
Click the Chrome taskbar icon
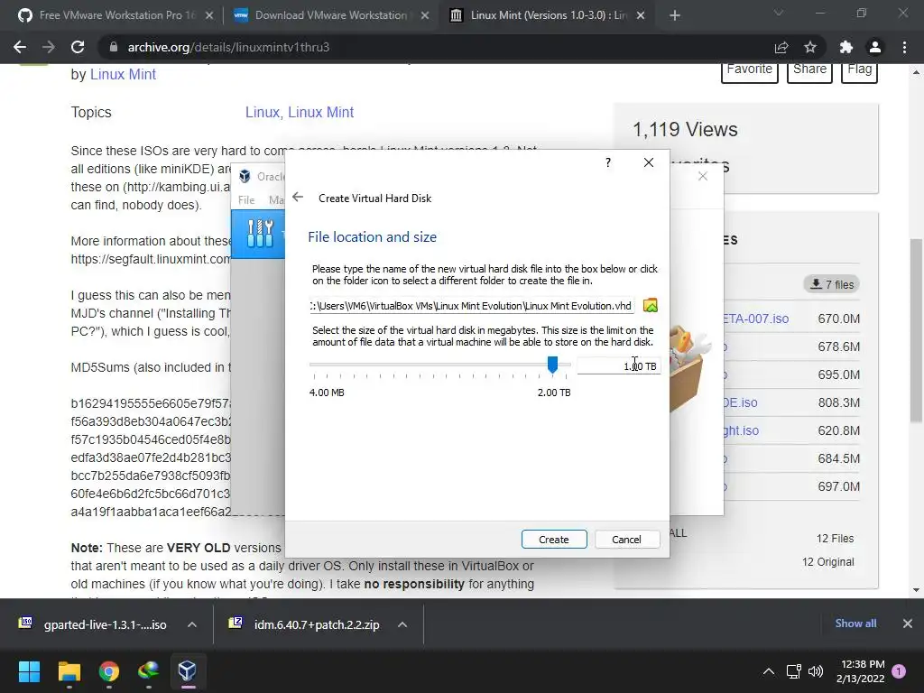109,671
